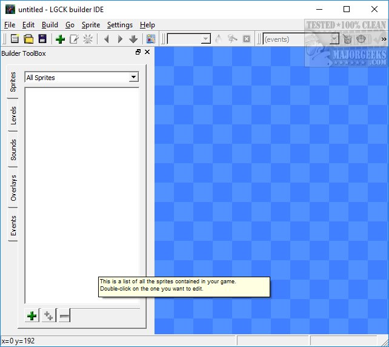Click the monkey face toolbar icon
This screenshot has height=347, width=389.
pyautogui.click(x=361, y=39)
